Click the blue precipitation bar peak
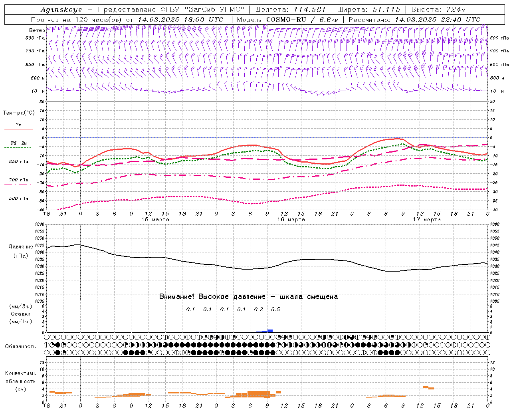The height and width of the screenshot is (409, 511). (x=270, y=331)
